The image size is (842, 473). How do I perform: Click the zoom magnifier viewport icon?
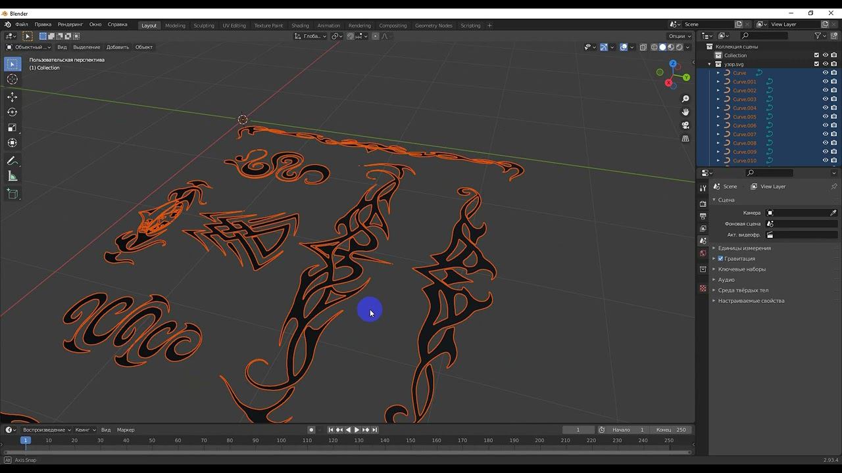685,99
